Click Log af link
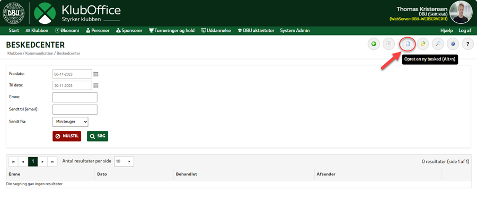The width and height of the screenshot is (477, 199). tap(465, 30)
